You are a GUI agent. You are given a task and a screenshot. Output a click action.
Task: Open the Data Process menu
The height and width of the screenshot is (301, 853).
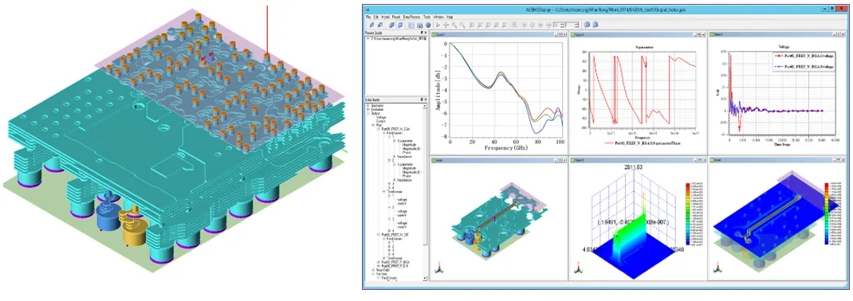411,17
